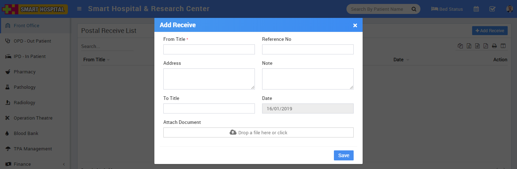The image size is (517, 169).
Task: Open the calendar icon in header
Action: point(476,9)
